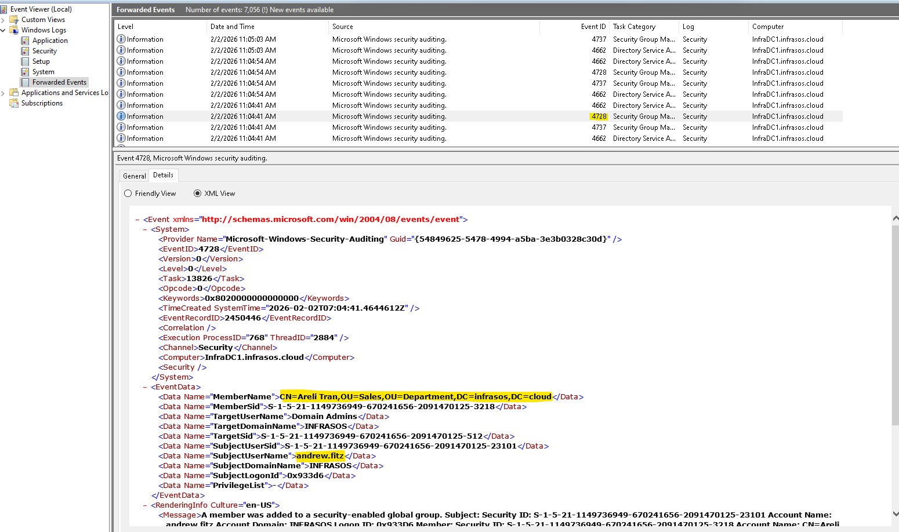
Task: Switch to the General tab
Action: tap(135, 176)
